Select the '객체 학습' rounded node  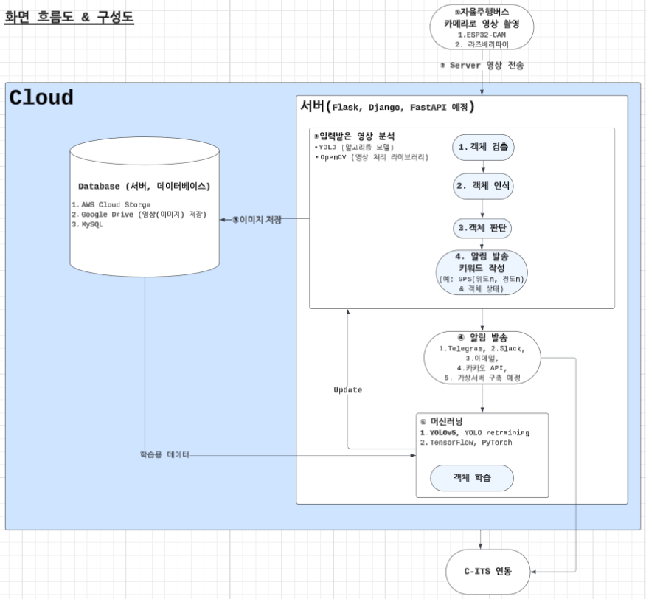point(472,478)
